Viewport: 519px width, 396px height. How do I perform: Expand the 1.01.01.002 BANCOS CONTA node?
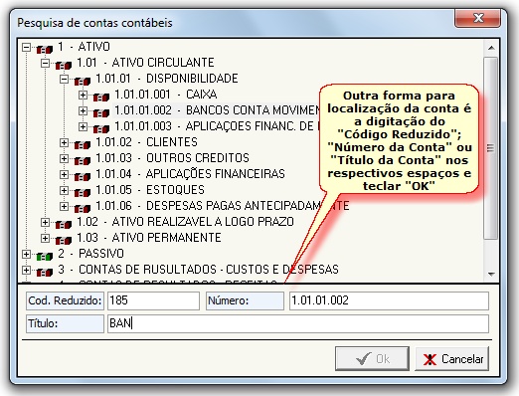coord(83,110)
